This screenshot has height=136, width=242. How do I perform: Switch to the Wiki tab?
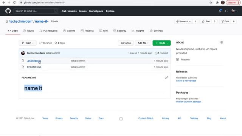pyautogui.click(x=103, y=31)
